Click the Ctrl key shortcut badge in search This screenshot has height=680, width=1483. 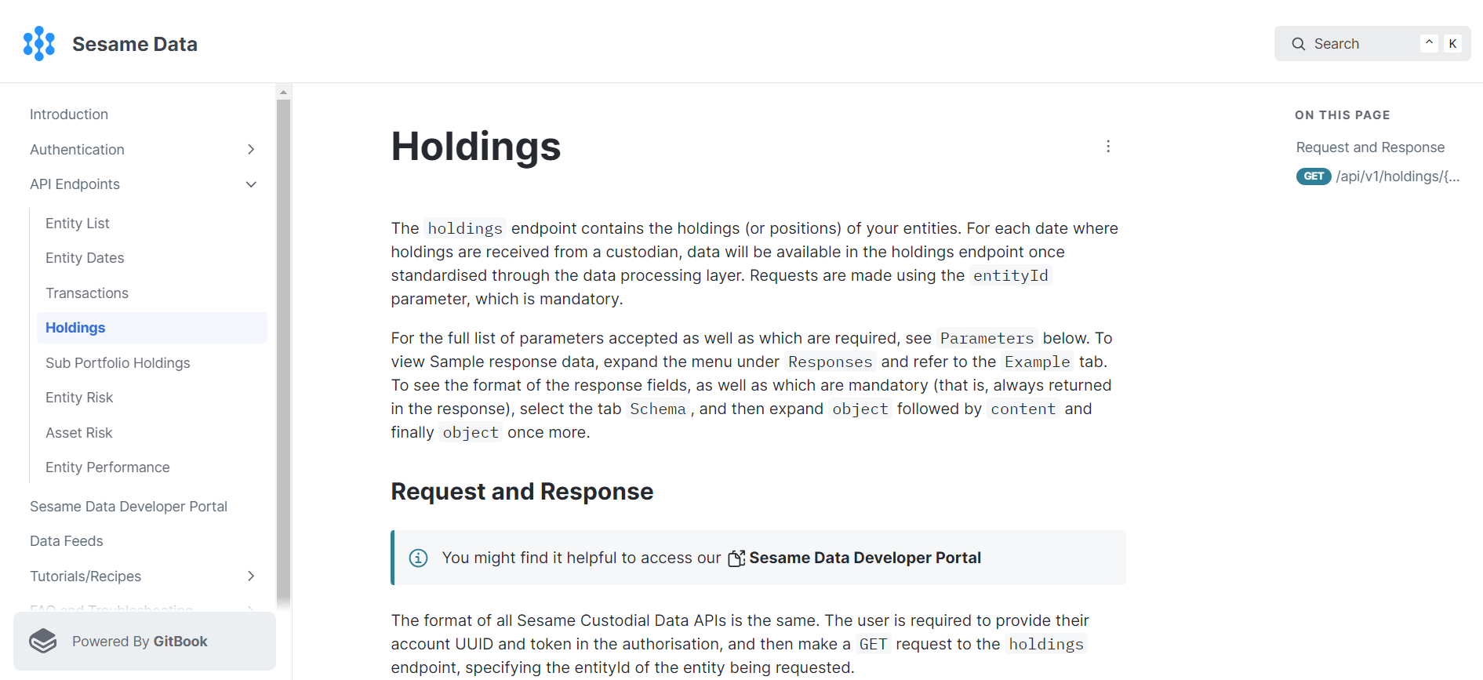pos(1428,43)
